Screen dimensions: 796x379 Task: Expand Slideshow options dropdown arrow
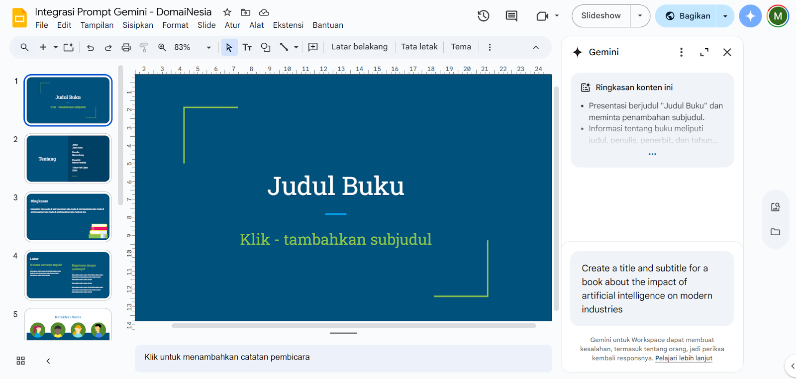coord(640,16)
